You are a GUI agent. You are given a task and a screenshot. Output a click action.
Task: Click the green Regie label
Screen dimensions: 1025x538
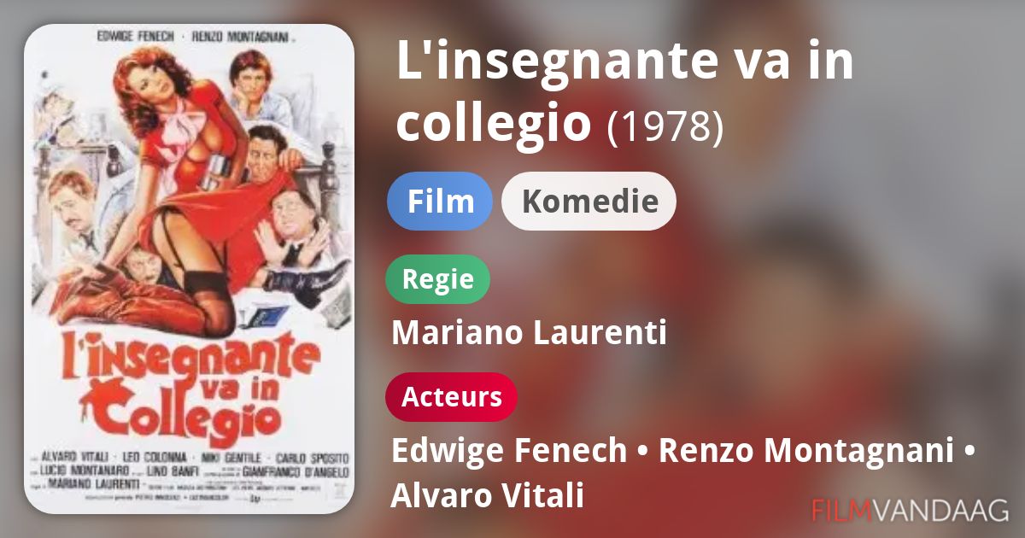tap(438, 279)
